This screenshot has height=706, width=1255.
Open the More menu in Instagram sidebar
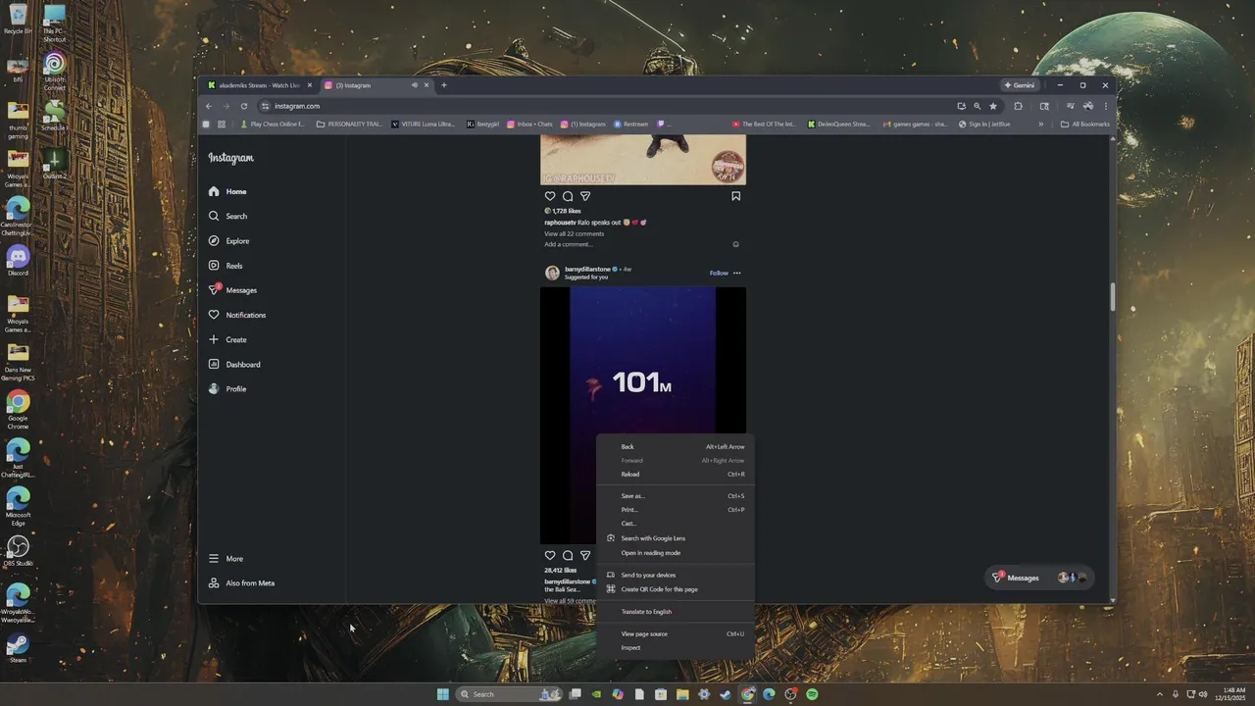point(226,558)
